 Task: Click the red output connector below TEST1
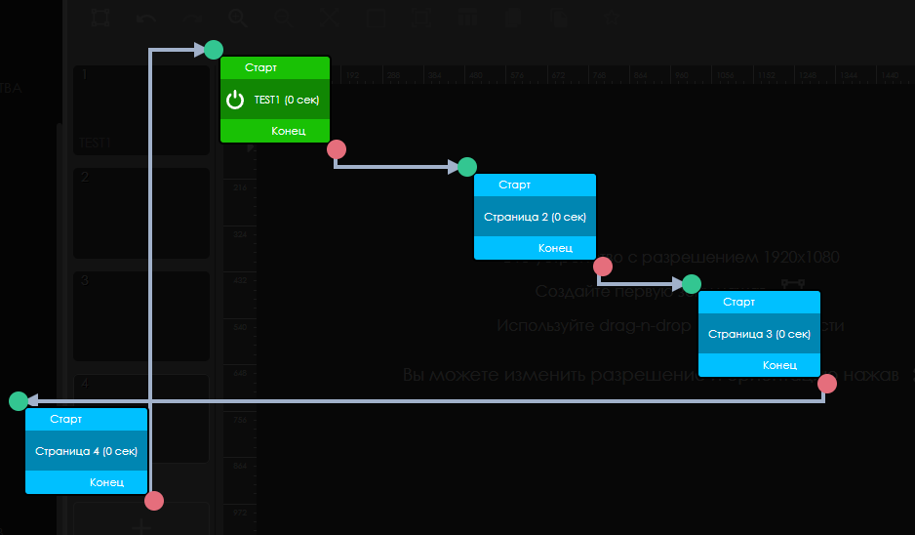pos(337,149)
